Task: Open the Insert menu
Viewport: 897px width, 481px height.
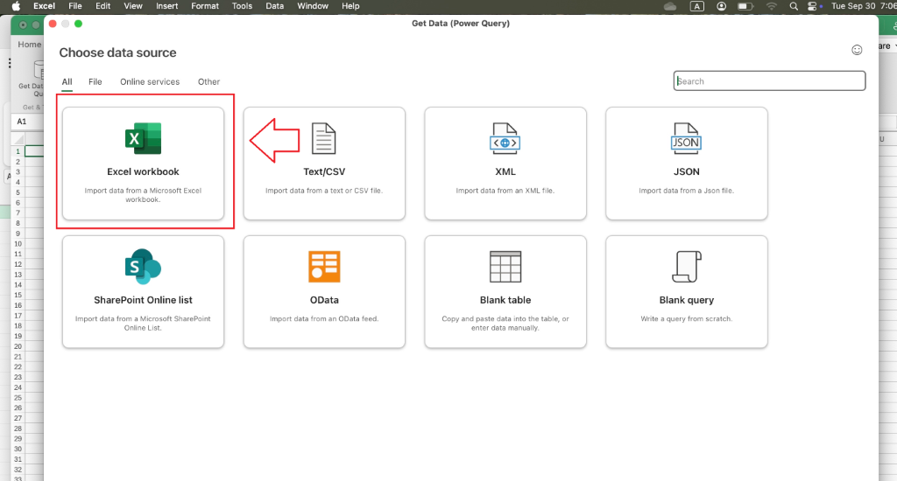Action: (x=167, y=6)
